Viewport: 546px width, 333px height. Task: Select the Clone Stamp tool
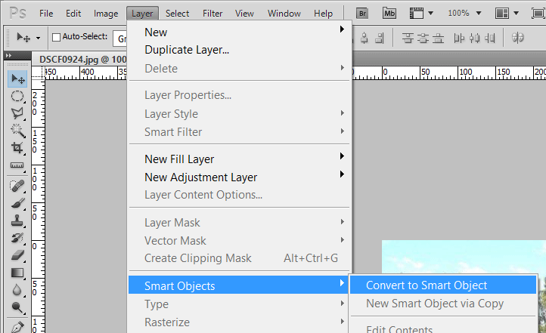(17, 221)
